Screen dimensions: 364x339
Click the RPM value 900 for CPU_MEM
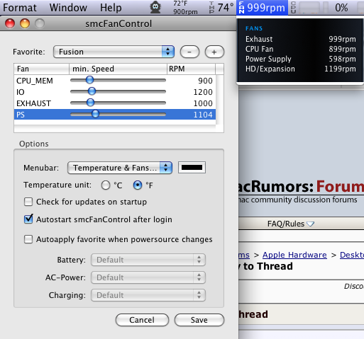[x=205, y=81]
